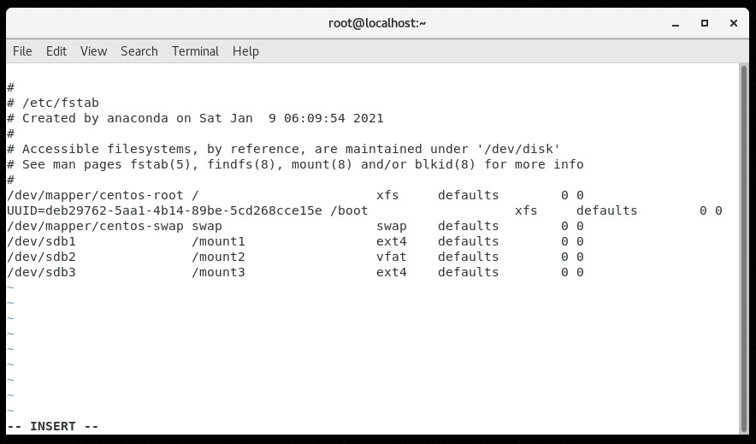Click the vertical scrollbar of the terminal

tap(743, 248)
